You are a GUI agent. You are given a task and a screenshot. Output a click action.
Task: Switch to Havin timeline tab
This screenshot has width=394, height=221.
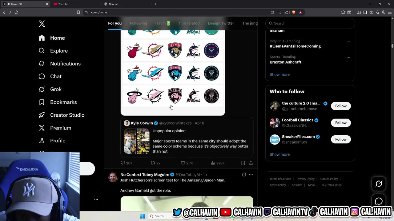163,23
